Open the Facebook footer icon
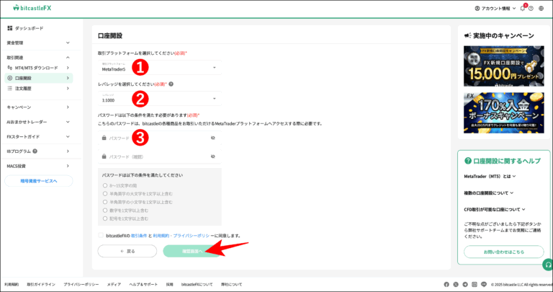The width and height of the screenshot is (553, 292). click(x=446, y=284)
